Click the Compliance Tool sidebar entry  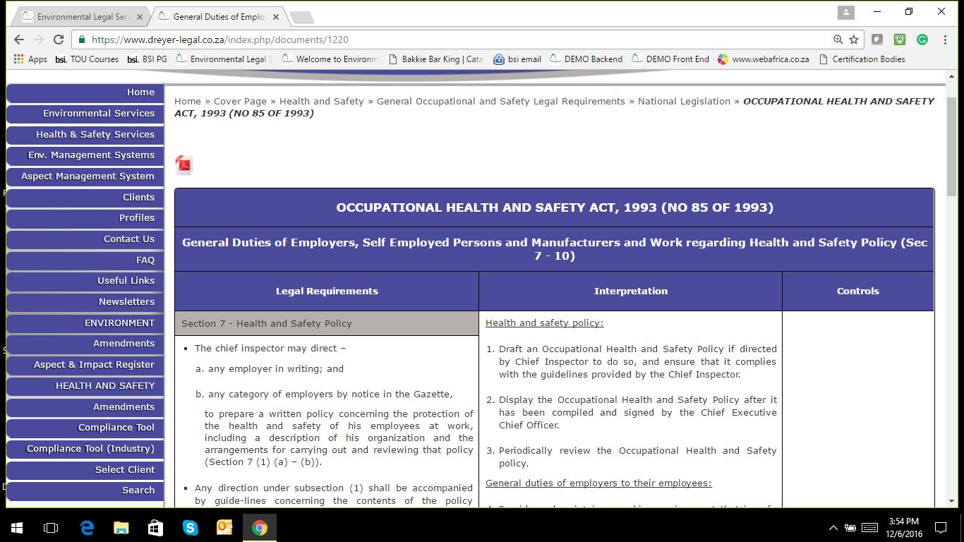pyautogui.click(x=84, y=428)
